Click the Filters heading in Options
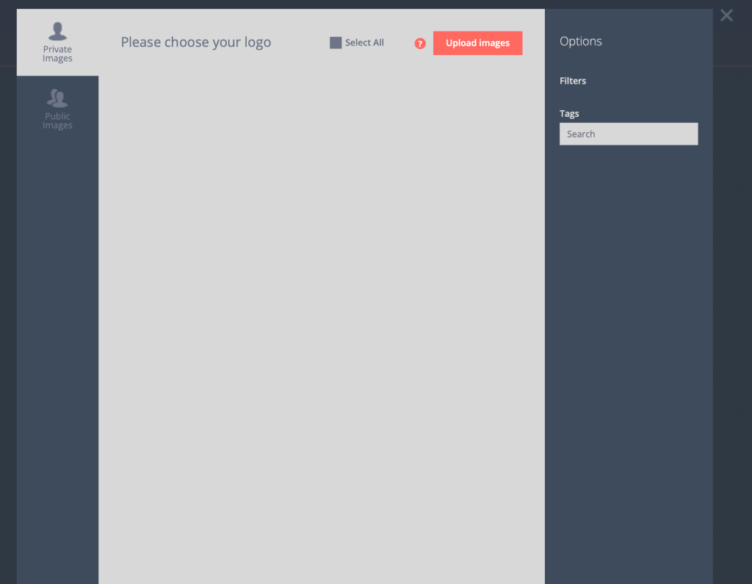 [573, 81]
